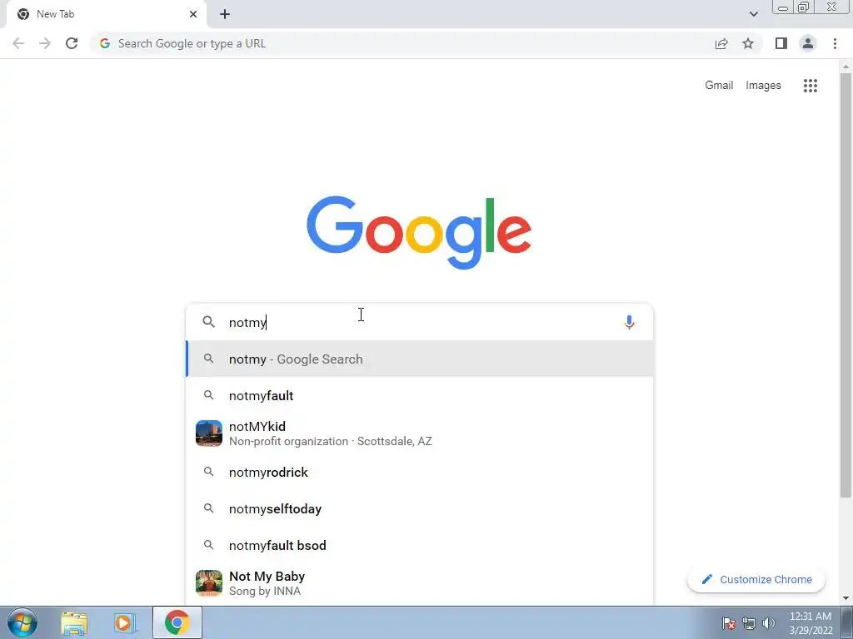853x639 pixels.
Task: Click the pencil icon on Customize Chrome
Action: pos(706,579)
